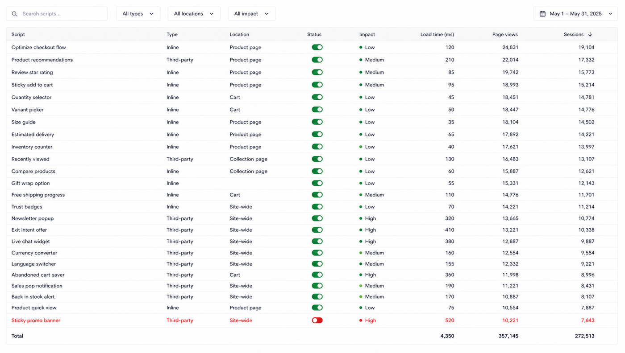Click the search magnifier icon
This screenshot has width=625, height=353.
(x=14, y=14)
